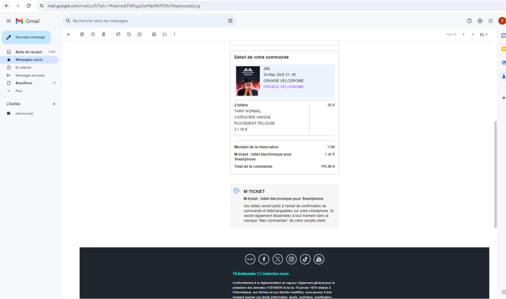Open Gmail help question mark
The height and width of the screenshot is (299, 506).
point(469,21)
